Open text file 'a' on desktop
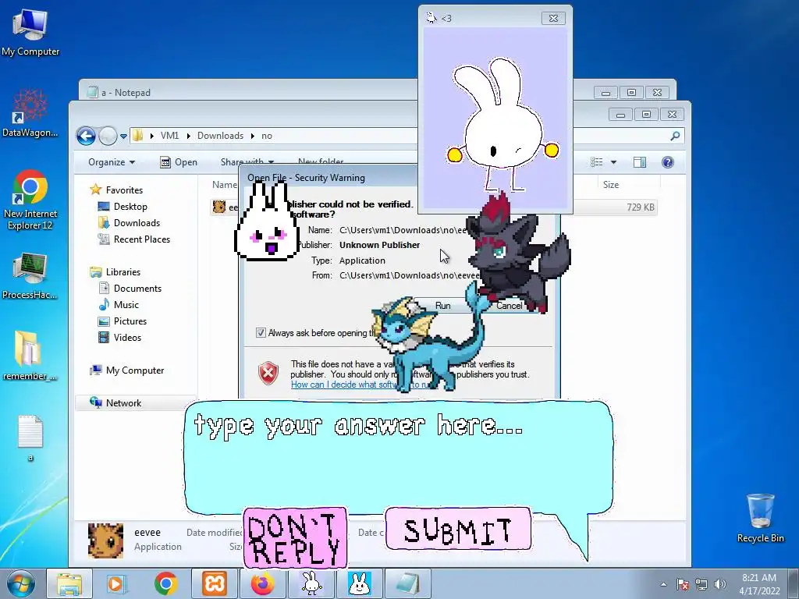The width and height of the screenshot is (799, 599). coord(30,438)
